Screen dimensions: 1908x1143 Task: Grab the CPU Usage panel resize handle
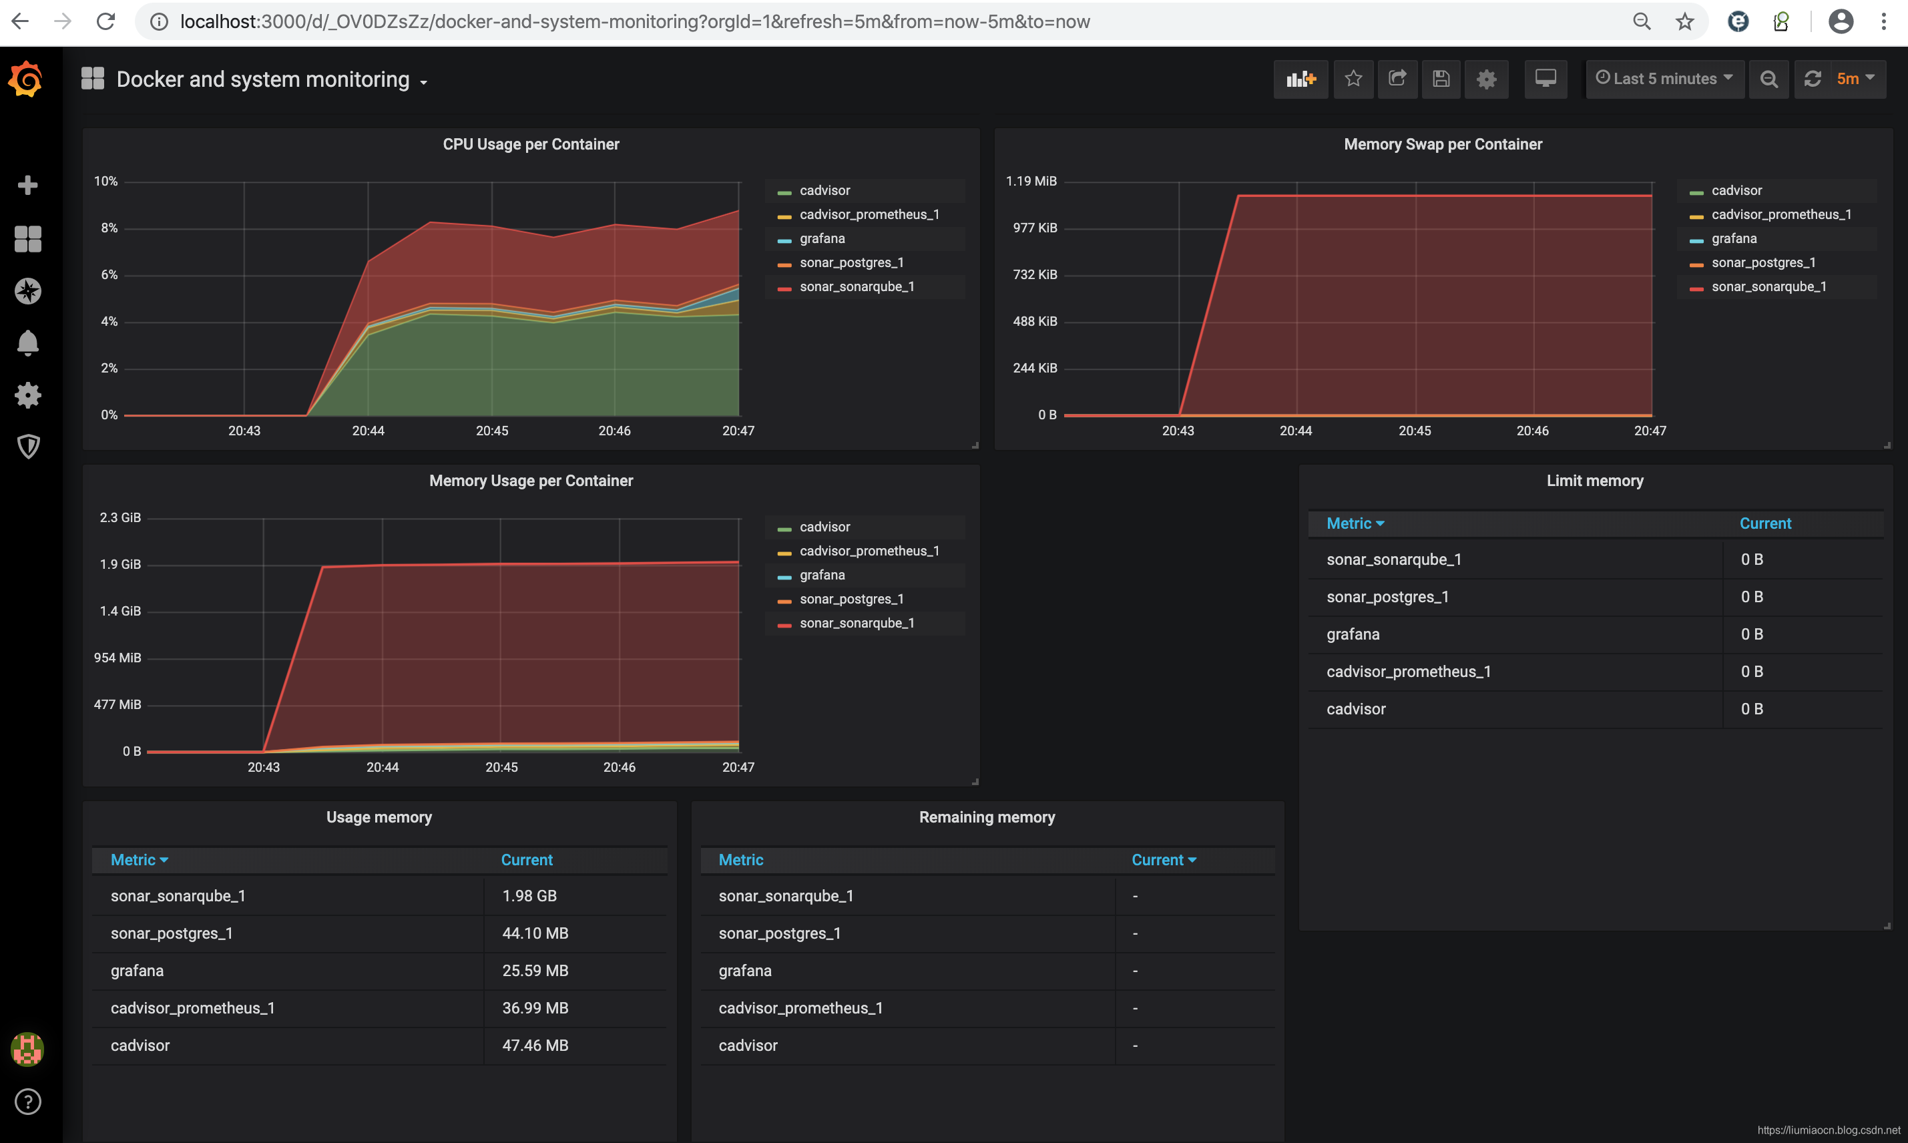coord(975,445)
